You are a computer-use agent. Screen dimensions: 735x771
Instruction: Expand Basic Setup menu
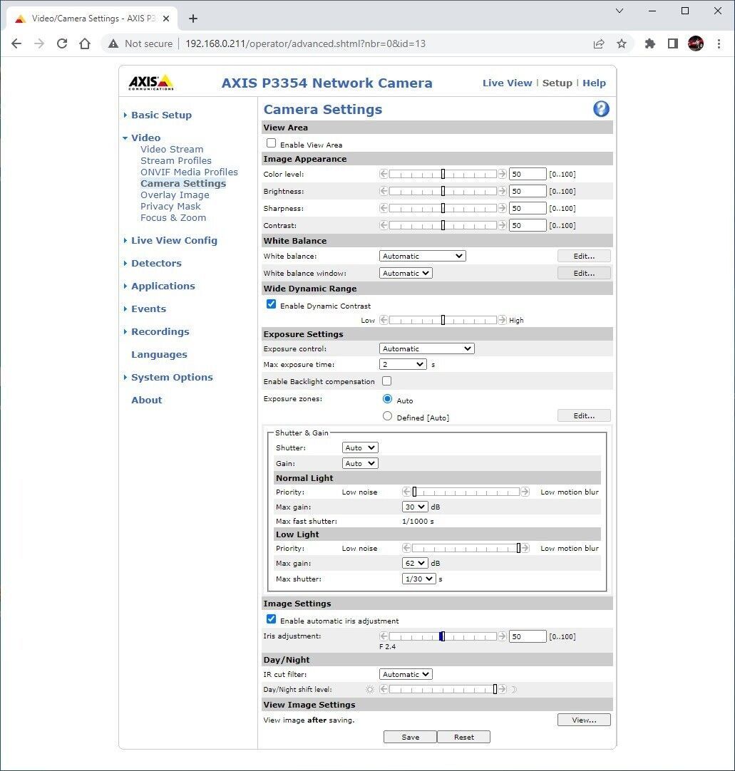click(x=161, y=115)
